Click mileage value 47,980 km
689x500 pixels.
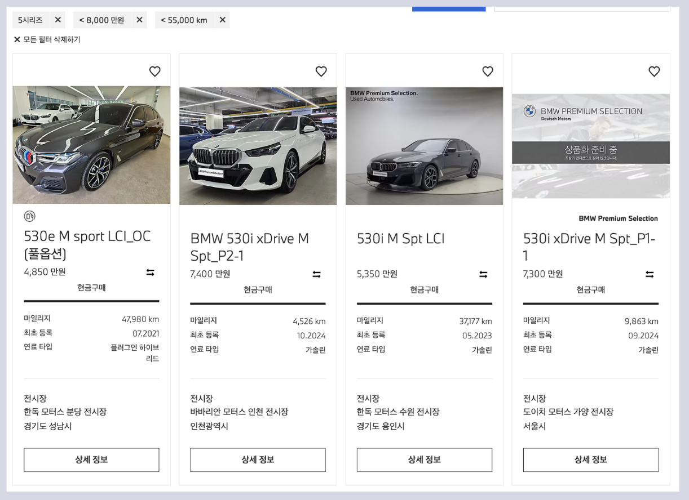pyautogui.click(x=140, y=319)
